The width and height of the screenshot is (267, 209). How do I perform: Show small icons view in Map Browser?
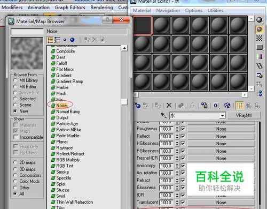point(65,40)
